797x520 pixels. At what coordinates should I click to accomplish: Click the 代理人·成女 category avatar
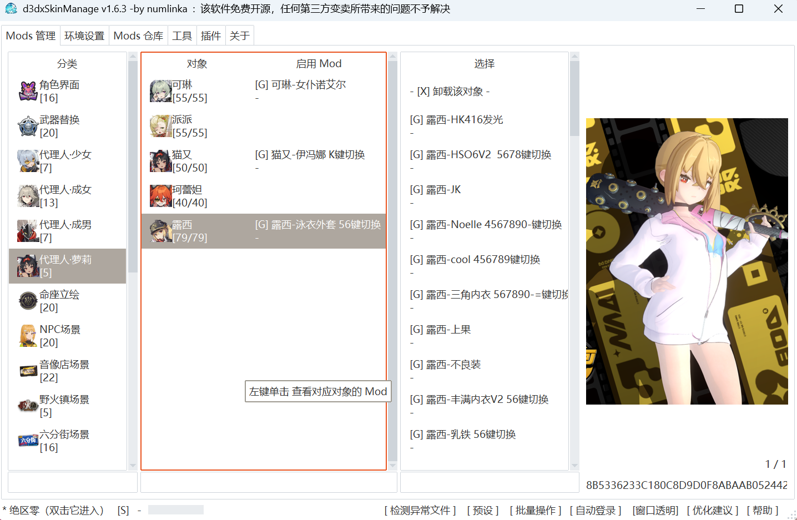(x=28, y=196)
